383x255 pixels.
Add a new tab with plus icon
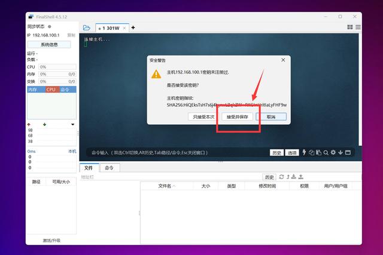pyautogui.click(x=133, y=27)
